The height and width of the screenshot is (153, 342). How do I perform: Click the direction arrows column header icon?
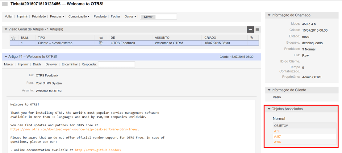101,37
